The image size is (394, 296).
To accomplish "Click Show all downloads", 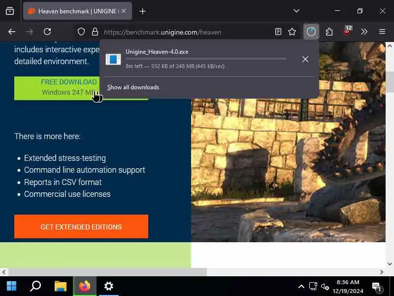I will click(133, 87).
